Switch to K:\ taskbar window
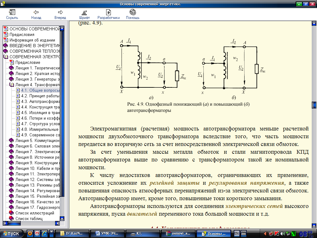Screen dimensions: 317x238 pyautogui.click(x=143, y=234)
